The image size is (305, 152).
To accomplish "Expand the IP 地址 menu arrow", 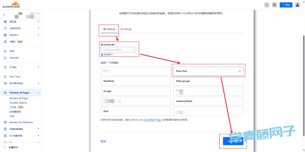I will (38, 67).
